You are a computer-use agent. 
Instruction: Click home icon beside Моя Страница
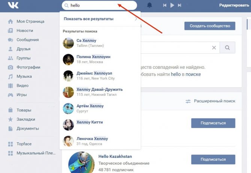(10, 21)
